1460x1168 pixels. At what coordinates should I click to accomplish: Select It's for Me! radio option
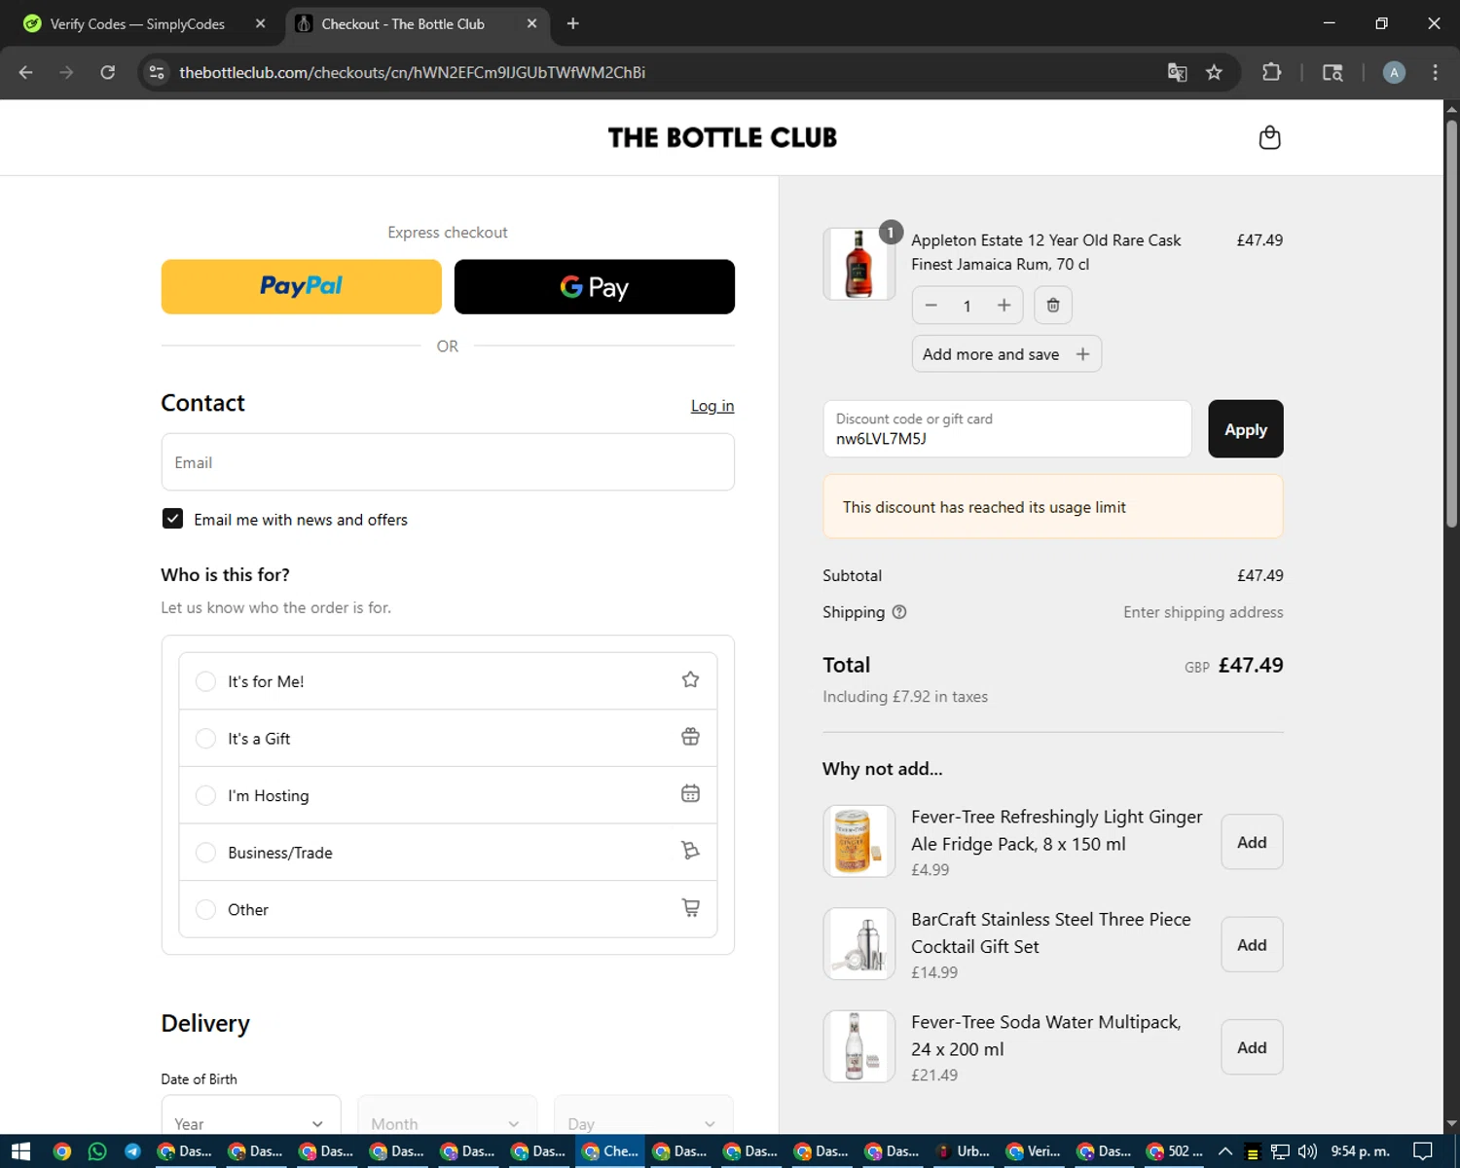[205, 681]
